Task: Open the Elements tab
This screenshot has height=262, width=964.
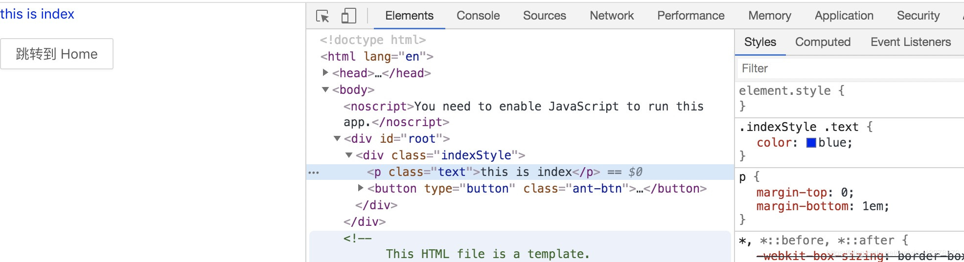Action: pyautogui.click(x=409, y=16)
